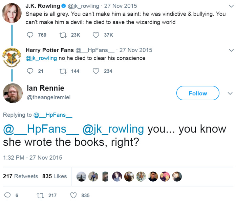Retweet J.K. Rowling's Snape tweet
237x202 pixels.
62,35
